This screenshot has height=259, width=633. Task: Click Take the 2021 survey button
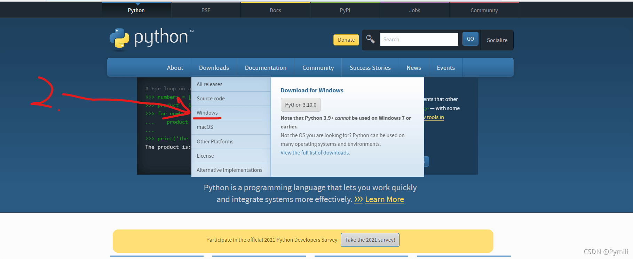coord(370,240)
